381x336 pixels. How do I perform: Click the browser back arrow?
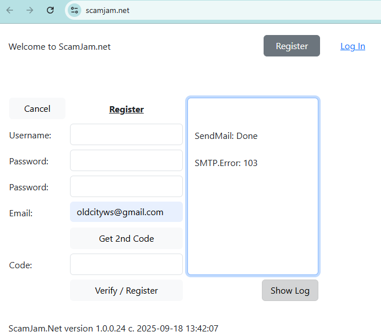[10, 10]
